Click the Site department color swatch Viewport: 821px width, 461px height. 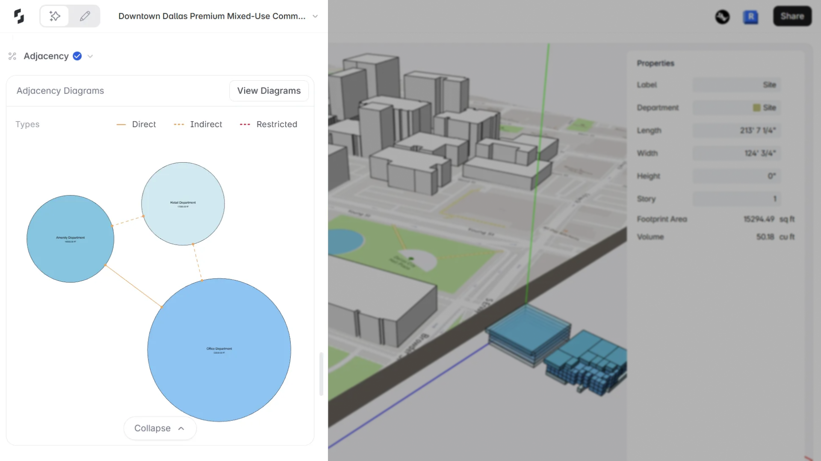pos(756,108)
